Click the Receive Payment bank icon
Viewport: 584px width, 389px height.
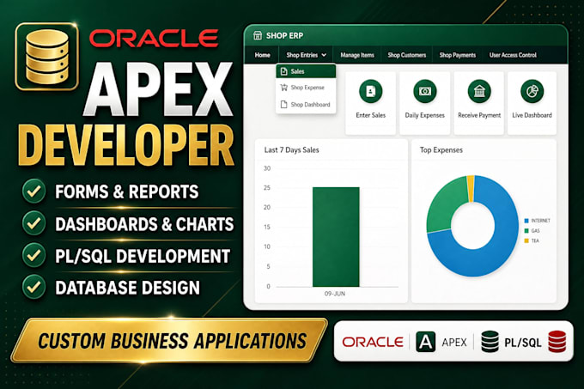click(x=479, y=91)
